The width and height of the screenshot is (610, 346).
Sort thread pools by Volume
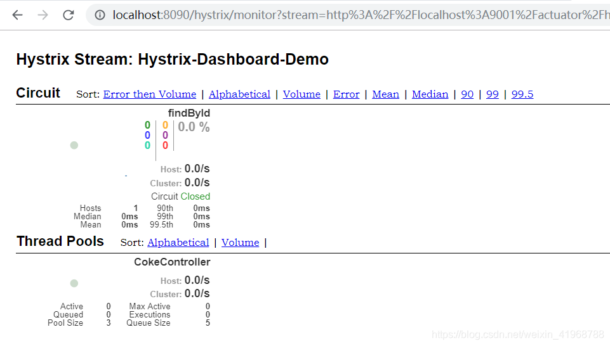coord(241,242)
